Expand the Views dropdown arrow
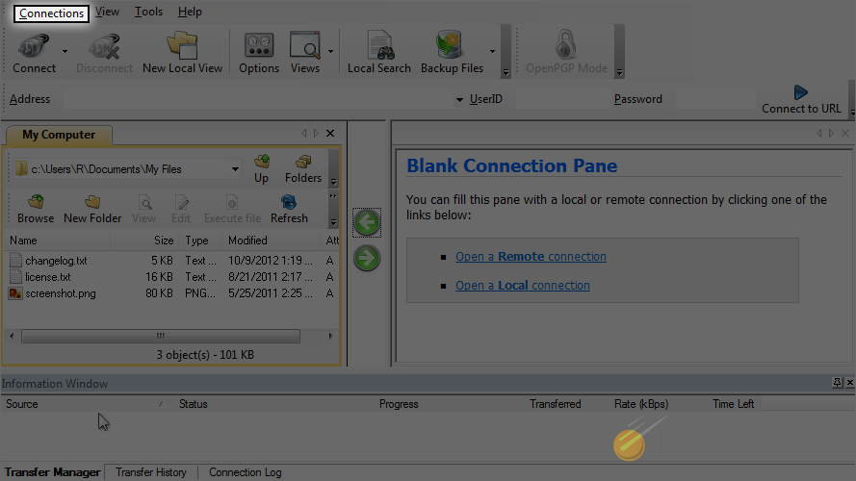The width and height of the screenshot is (856, 481). point(330,51)
